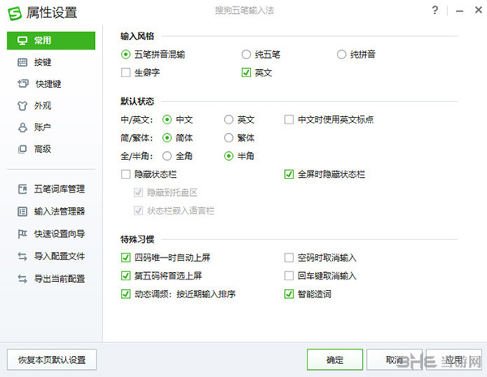Uncheck 全屏时隐藏状态栏
487x377 pixels.
(289, 174)
